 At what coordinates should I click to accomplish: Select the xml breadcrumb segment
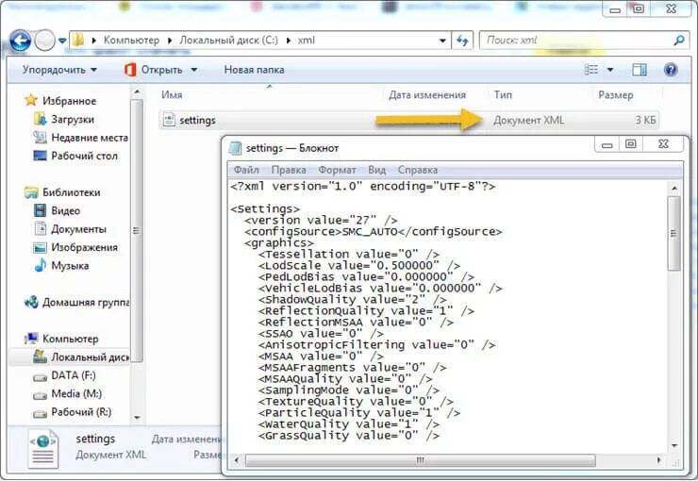tap(307, 40)
